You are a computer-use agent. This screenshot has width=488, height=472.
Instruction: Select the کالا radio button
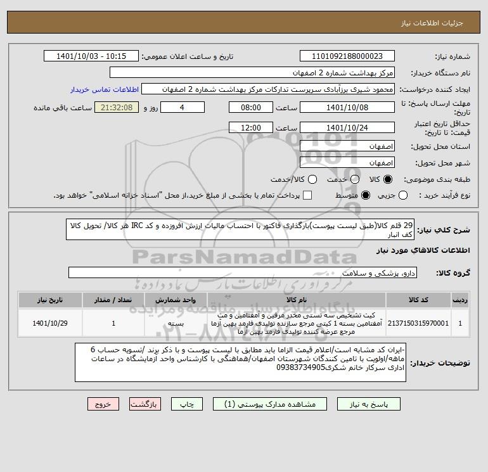click(388, 179)
